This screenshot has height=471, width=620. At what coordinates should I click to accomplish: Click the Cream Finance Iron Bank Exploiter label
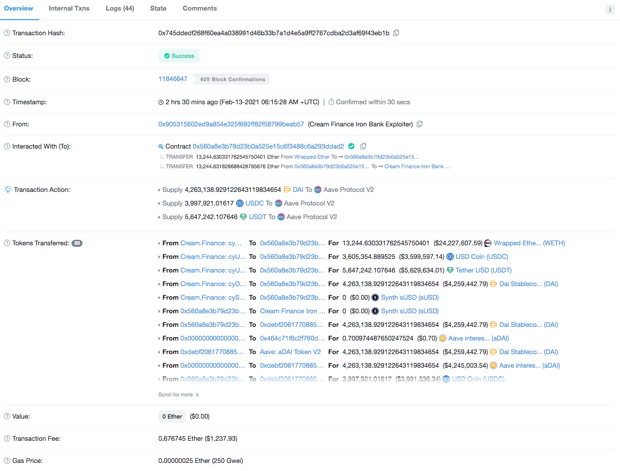click(x=360, y=124)
